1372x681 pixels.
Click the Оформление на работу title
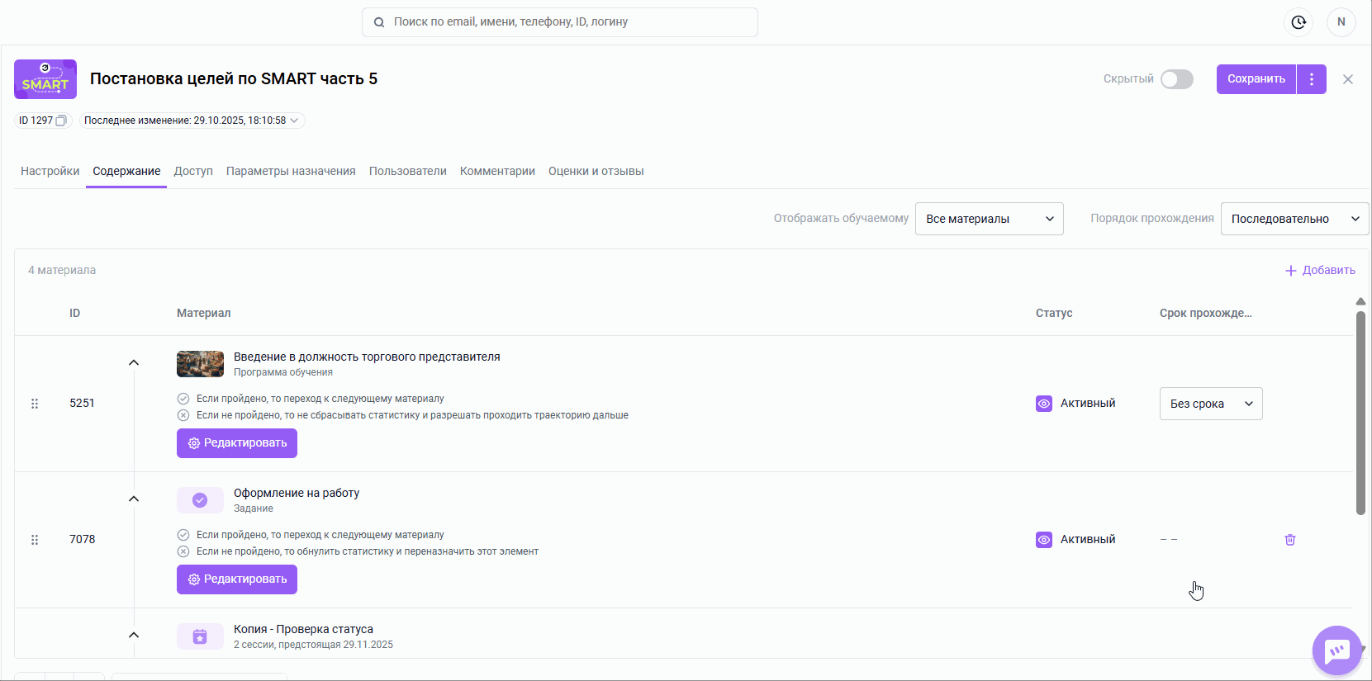pyautogui.click(x=297, y=493)
